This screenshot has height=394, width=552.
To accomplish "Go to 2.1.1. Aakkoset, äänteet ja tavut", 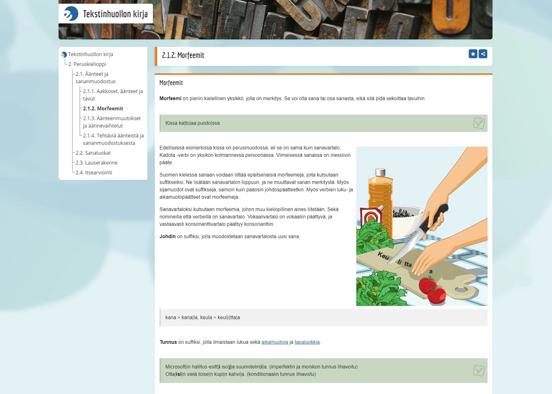I will (113, 95).
